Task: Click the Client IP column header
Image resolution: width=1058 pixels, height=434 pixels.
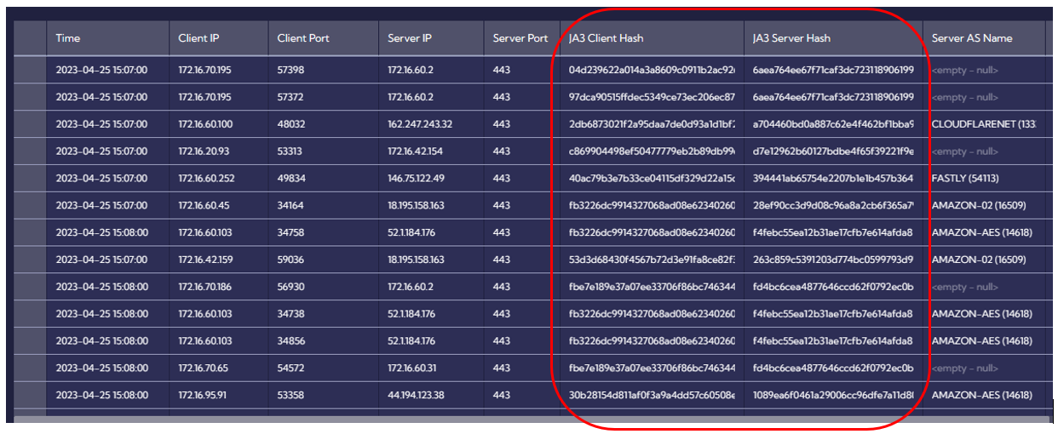Action: pyautogui.click(x=198, y=38)
